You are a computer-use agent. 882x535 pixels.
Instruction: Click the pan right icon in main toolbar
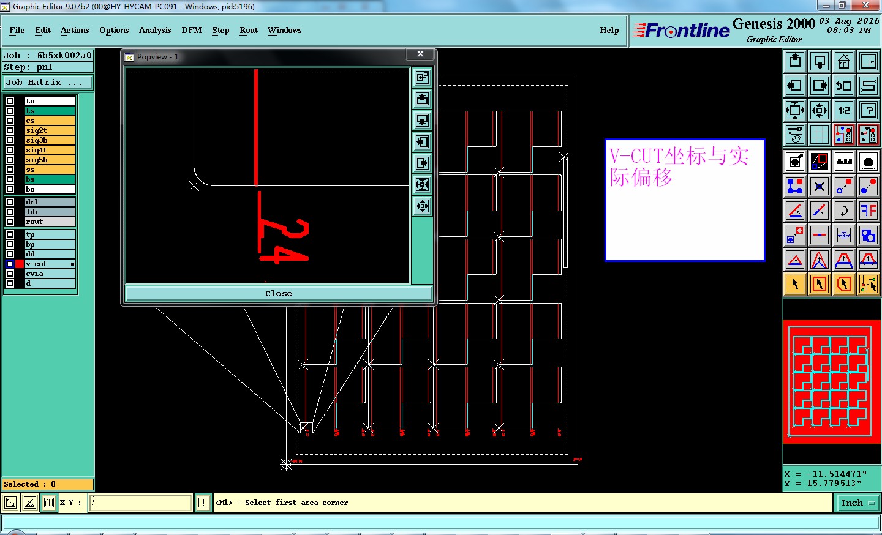pos(820,86)
